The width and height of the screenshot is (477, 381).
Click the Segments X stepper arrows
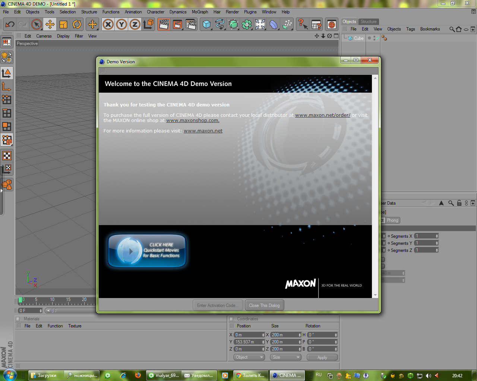point(437,236)
